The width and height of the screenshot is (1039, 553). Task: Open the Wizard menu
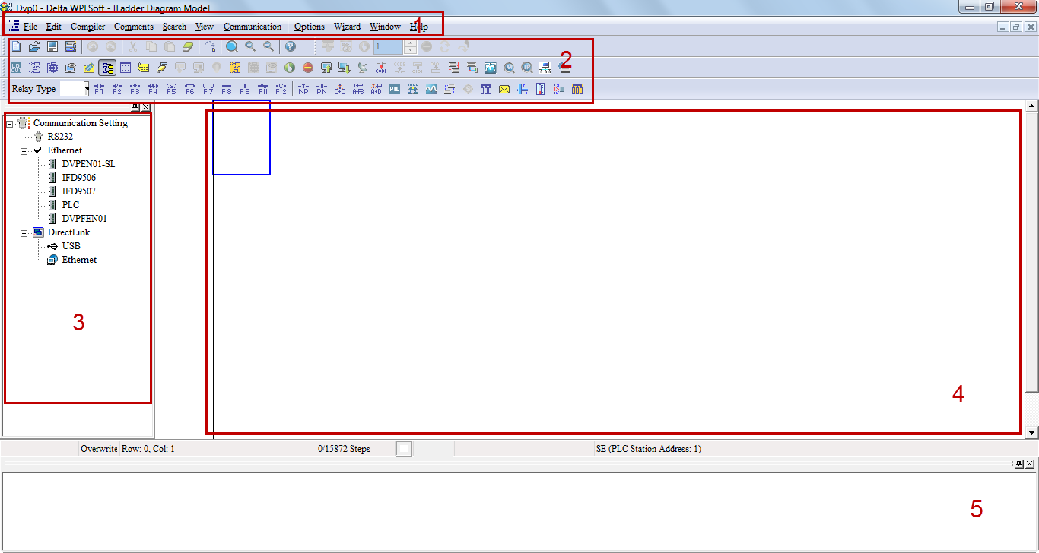coord(347,27)
